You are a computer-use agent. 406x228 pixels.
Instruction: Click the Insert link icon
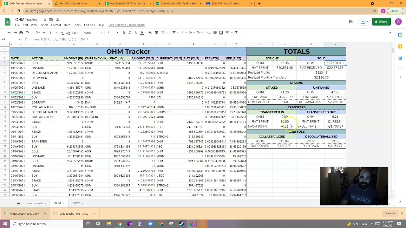pyautogui.click(x=209, y=33)
